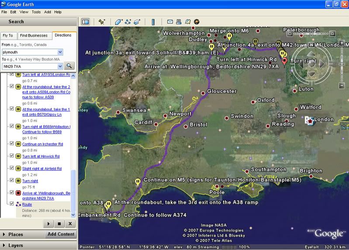Toggle the sidebar panel button
The image size is (349, 250).
click(x=86, y=22)
